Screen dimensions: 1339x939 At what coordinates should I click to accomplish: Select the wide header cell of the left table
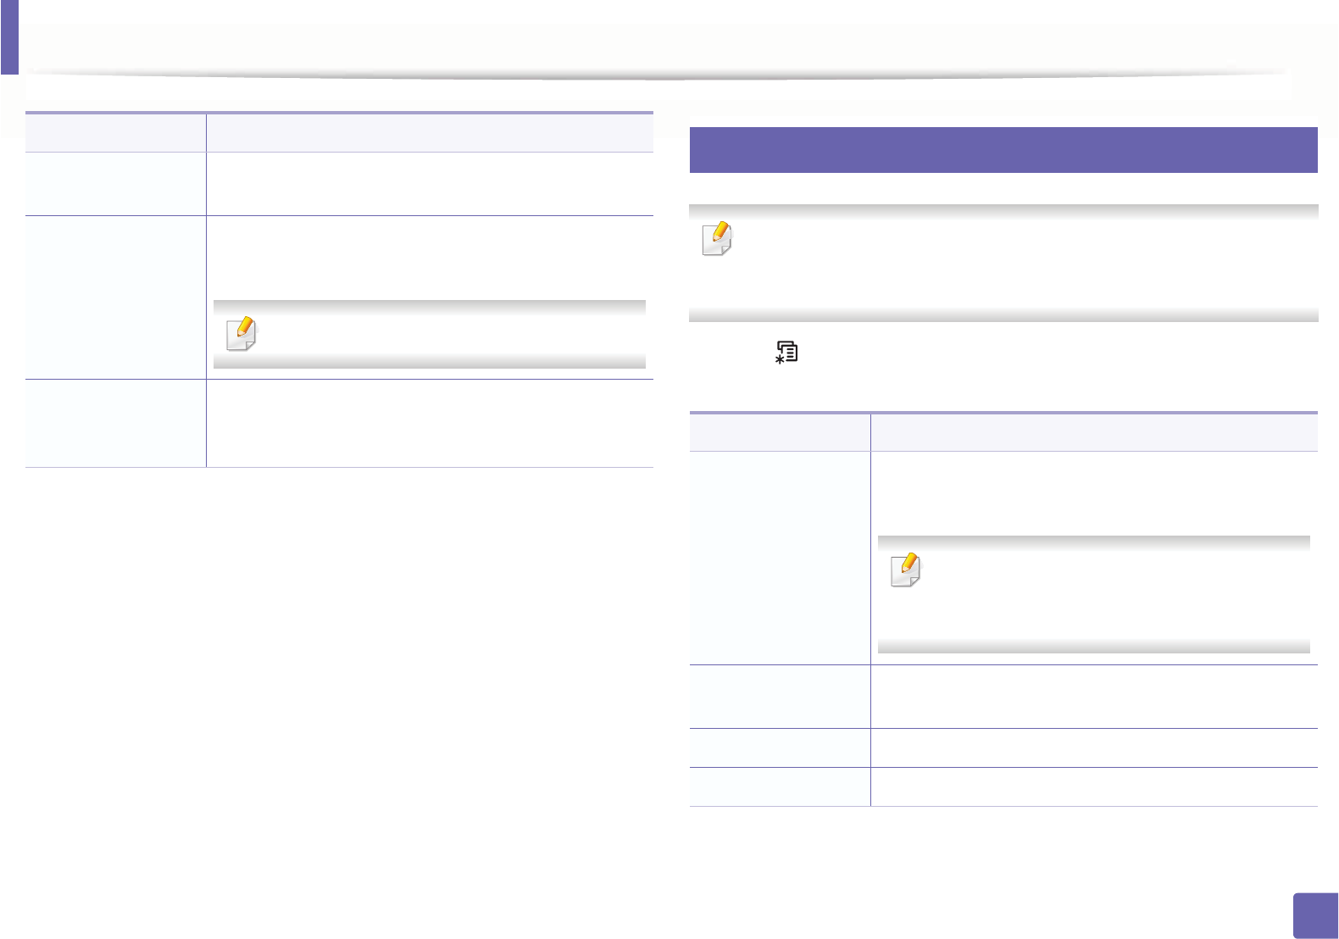click(x=430, y=133)
